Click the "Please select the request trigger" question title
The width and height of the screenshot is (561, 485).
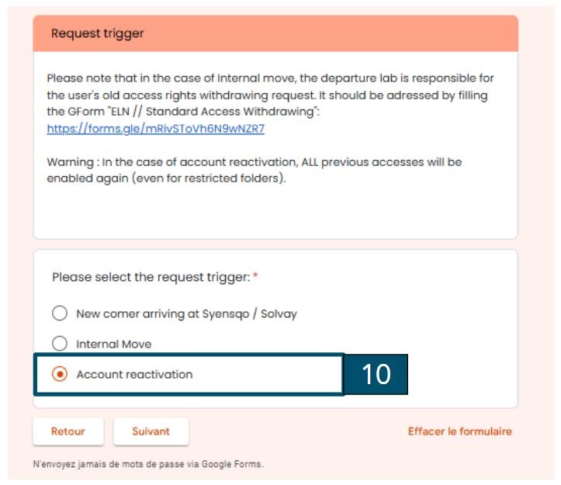(x=151, y=277)
